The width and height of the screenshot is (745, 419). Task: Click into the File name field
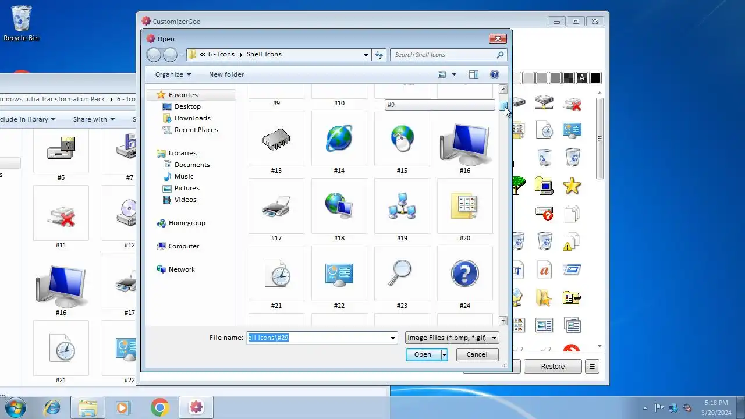(318, 338)
